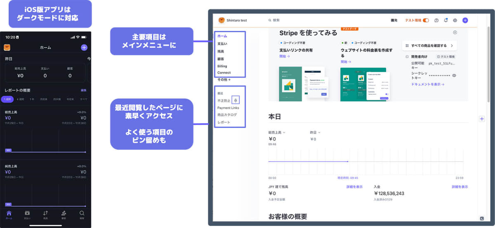Tap the ホーム tab icon in iOS bottom bar

(9, 213)
